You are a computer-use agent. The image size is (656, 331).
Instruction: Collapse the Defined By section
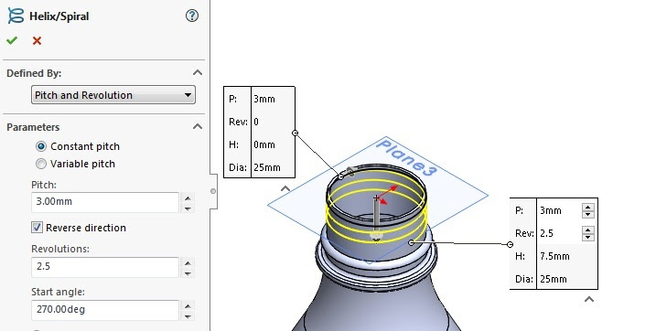coord(198,73)
